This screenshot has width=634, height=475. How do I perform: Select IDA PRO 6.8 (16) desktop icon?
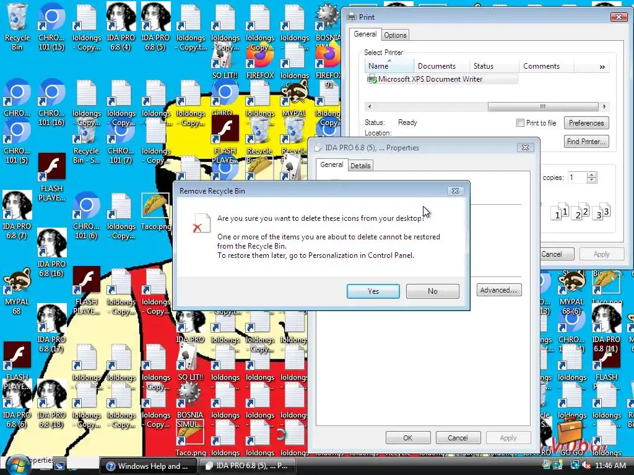tap(51, 253)
